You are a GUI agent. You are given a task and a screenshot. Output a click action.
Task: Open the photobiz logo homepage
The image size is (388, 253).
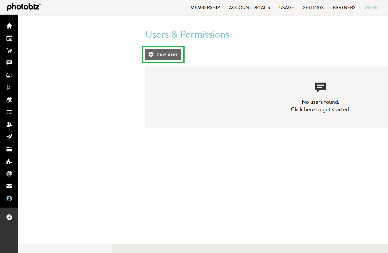point(24,7)
